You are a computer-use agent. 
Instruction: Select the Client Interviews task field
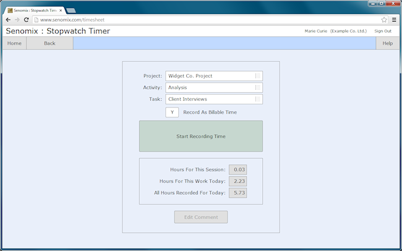[x=214, y=99]
